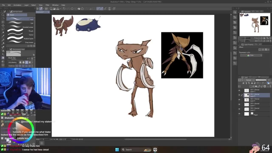272x153 pixels.
Task: Click the layer opacity slider
Action: click(261, 80)
